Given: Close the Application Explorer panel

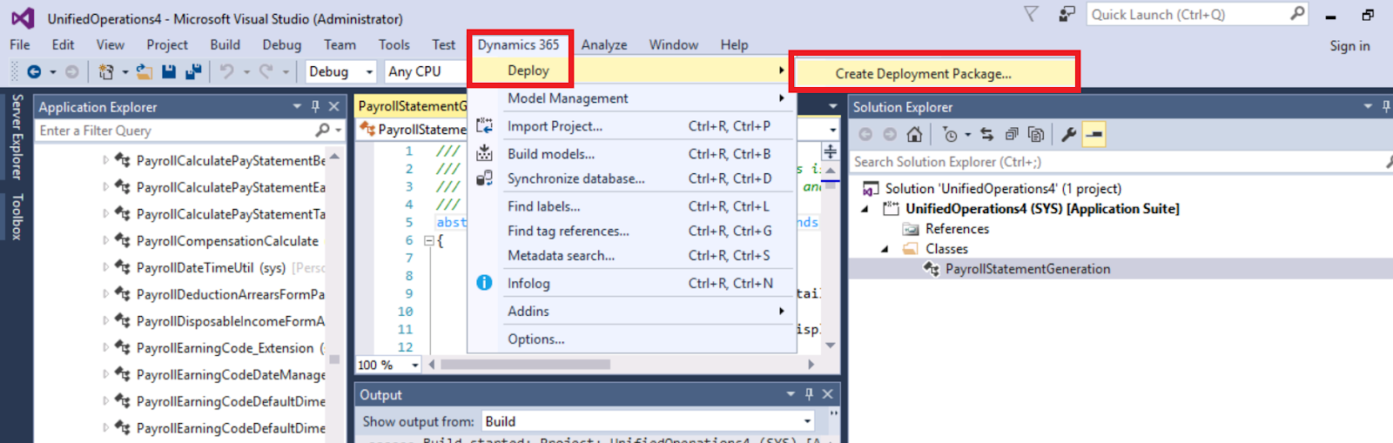Looking at the screenshot, I should point(334,106).
